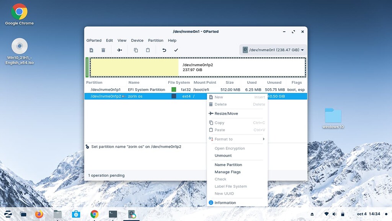Image resolution: width=392 pixels, height=221 pixels.
Task: Open the /dev/nvme0n1 device dropdown
Action: (273, 50)
